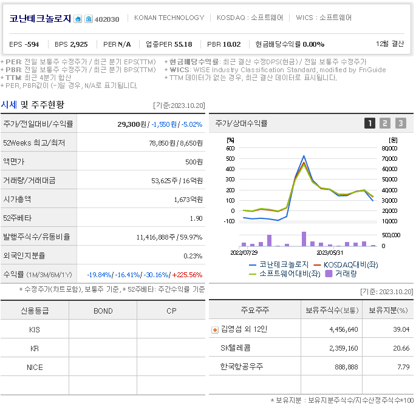The height and width of the screenshot is (407, 416).
Task: Click the 2022/07/29 chart date label
Action: [244, 253]
